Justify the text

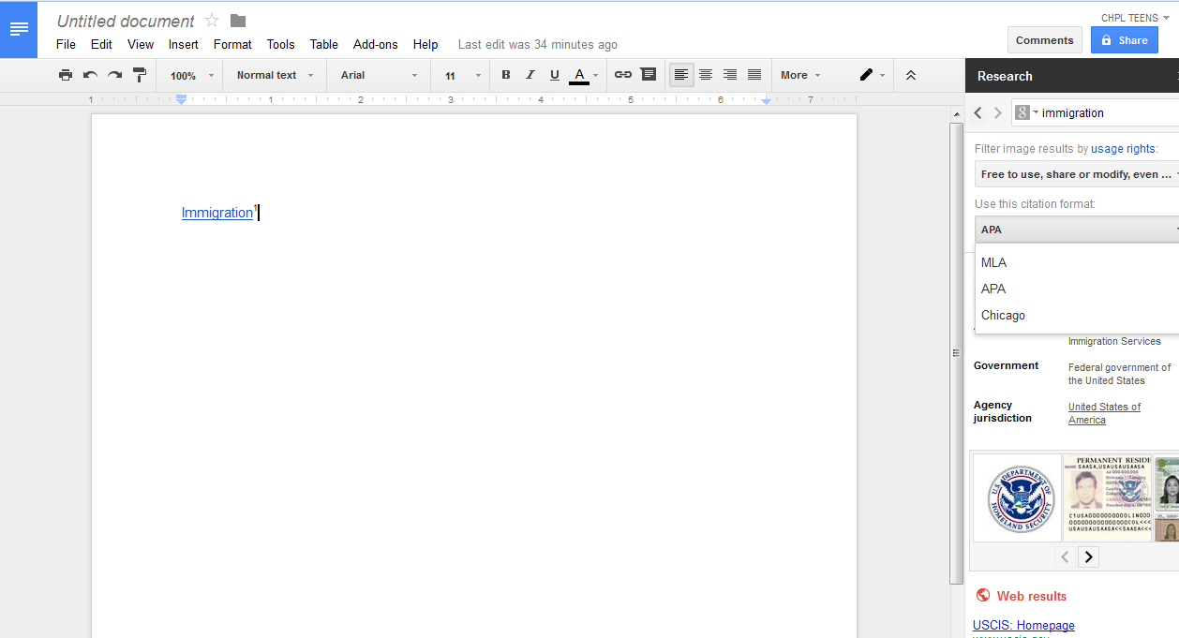coord(754,75)
